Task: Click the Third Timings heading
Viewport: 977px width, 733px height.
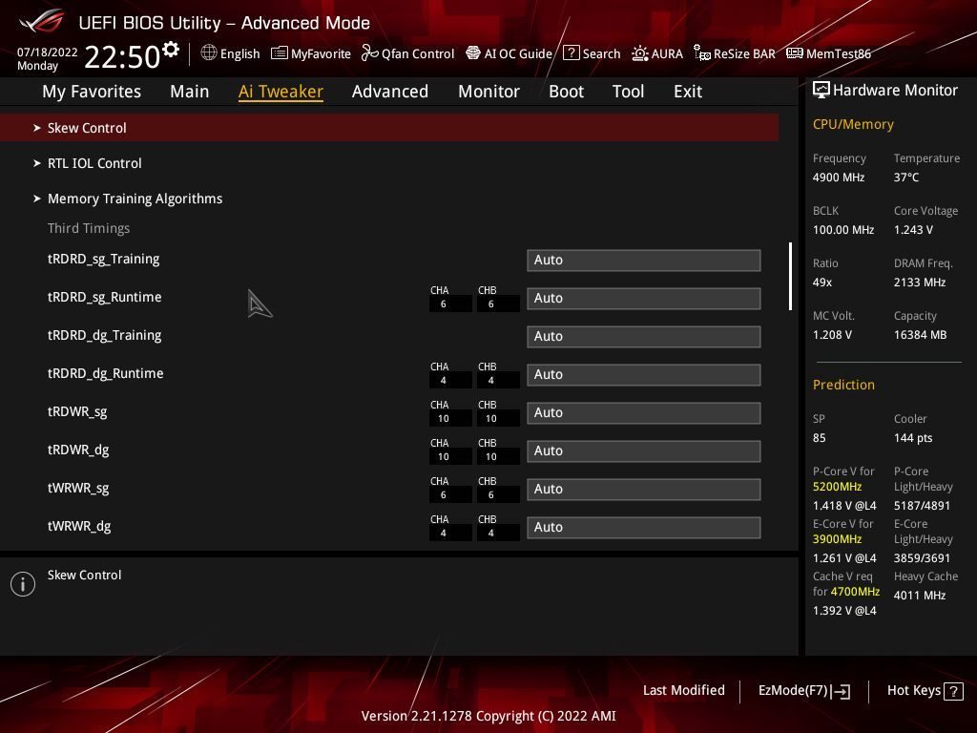Action: 89,228
